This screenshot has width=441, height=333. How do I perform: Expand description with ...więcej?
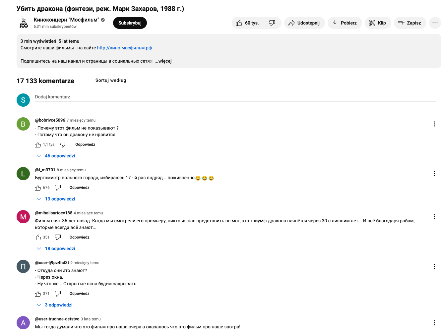[163, 61]
